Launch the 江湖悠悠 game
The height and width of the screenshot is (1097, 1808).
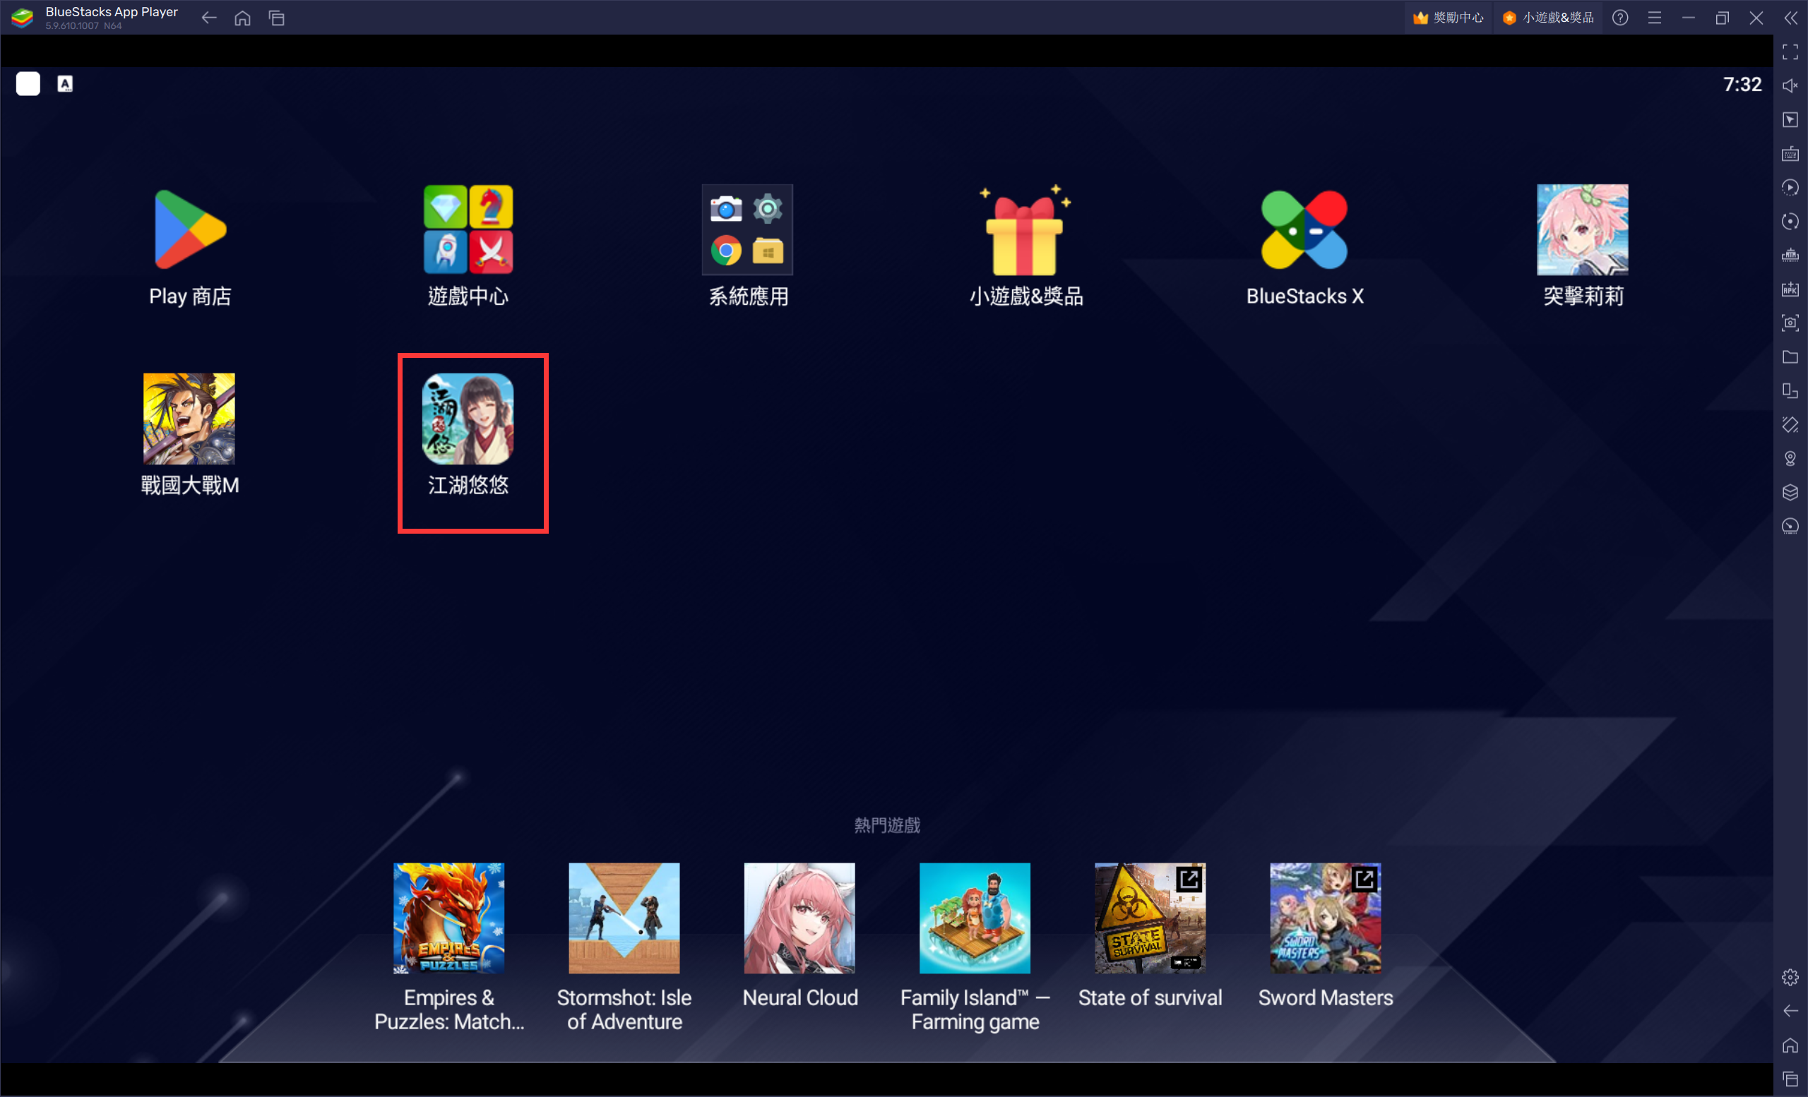click(x=468, y=419)
